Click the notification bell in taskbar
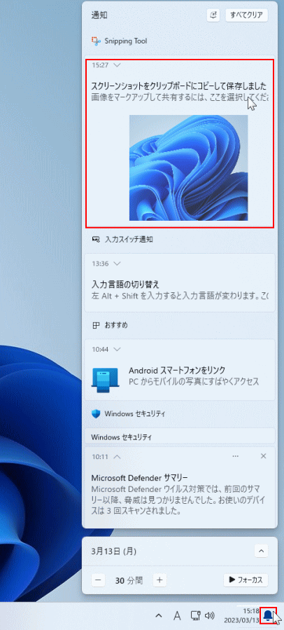This screenshot has height=630, width=284. [269, 615]
